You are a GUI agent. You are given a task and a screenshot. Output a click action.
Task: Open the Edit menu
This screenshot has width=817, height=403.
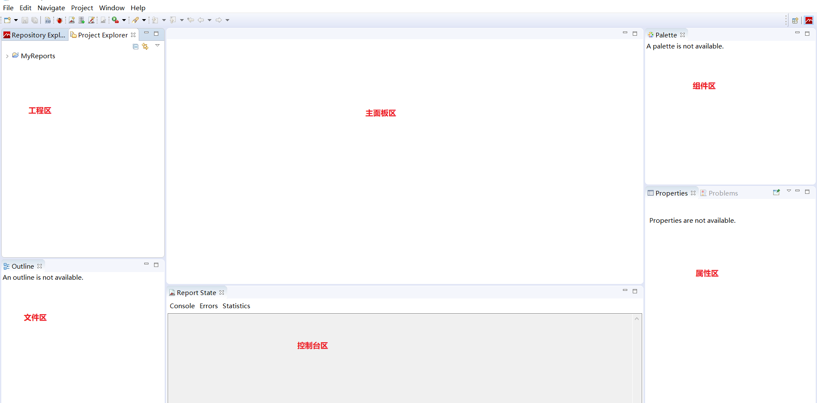[x=26, y=8]
